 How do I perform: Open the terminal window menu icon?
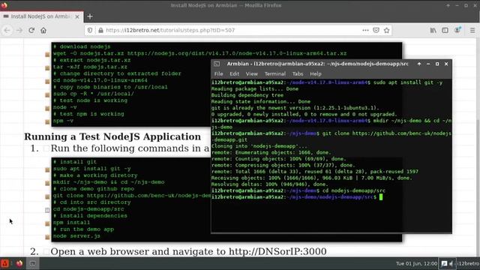point(217,64)
